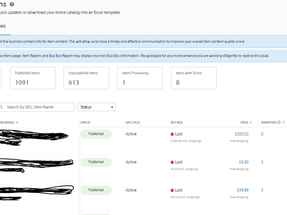The width and height of the screenshot is (287, 215).
Task: Open the Status filter dropdown
Action: click(97, 107)
